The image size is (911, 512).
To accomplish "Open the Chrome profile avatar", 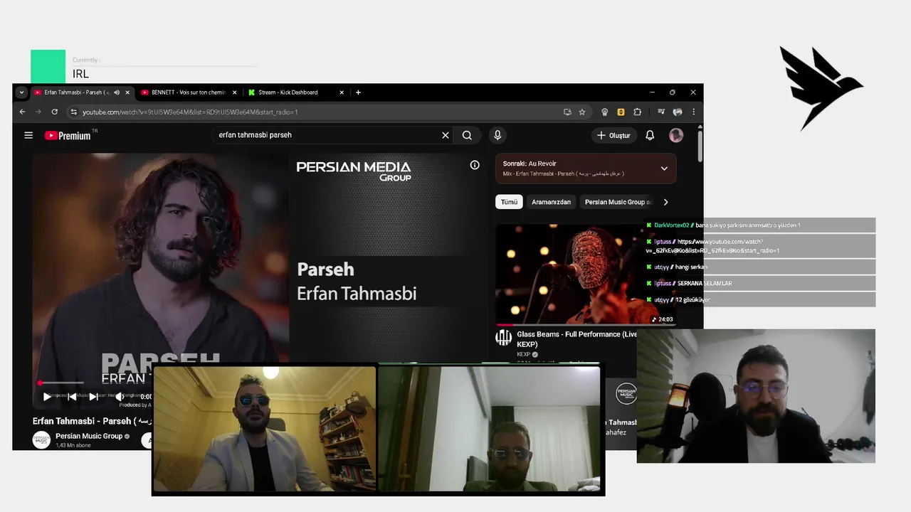I will coord(678,112).
